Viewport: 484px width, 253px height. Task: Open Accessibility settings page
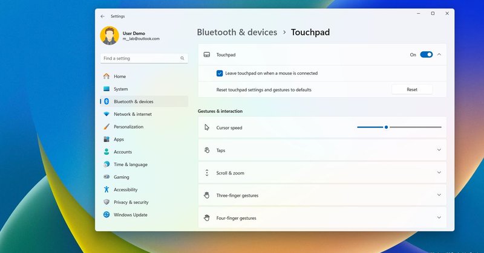144,190
